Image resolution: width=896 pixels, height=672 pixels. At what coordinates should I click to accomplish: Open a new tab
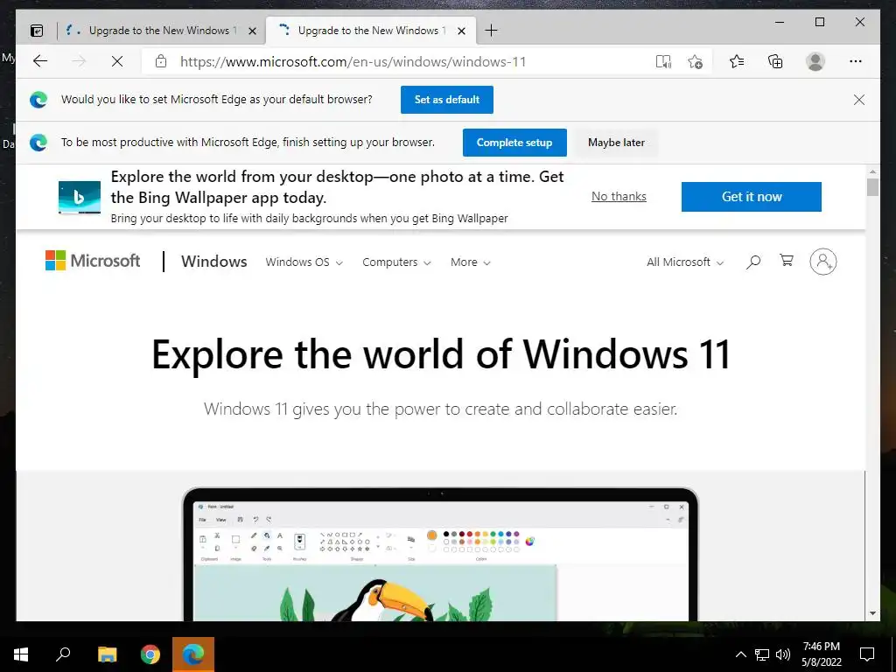(491, 31)
